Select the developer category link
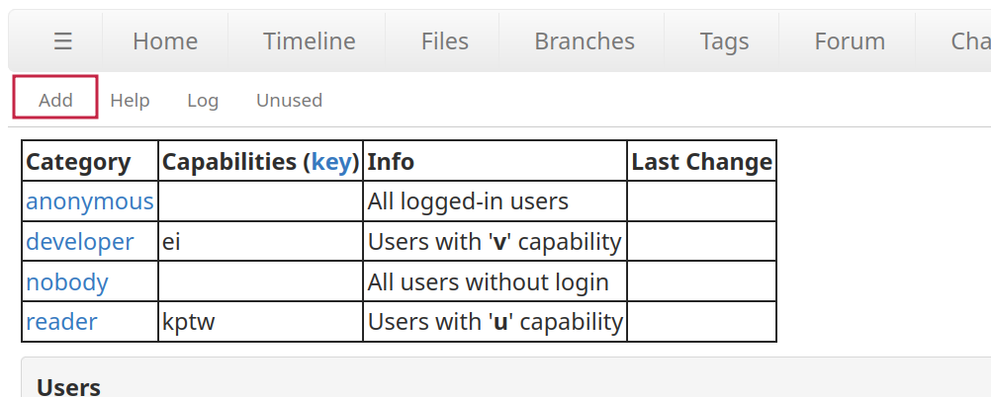 (79, 242)
